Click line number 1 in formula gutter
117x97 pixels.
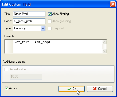[12, 42]
